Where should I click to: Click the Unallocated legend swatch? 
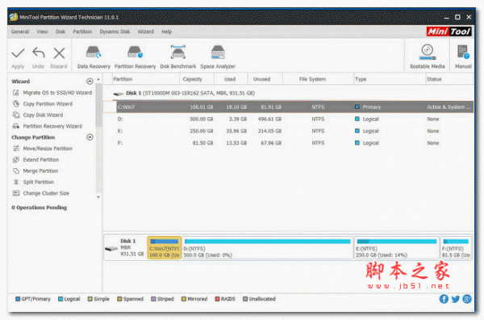pos(245,299)
